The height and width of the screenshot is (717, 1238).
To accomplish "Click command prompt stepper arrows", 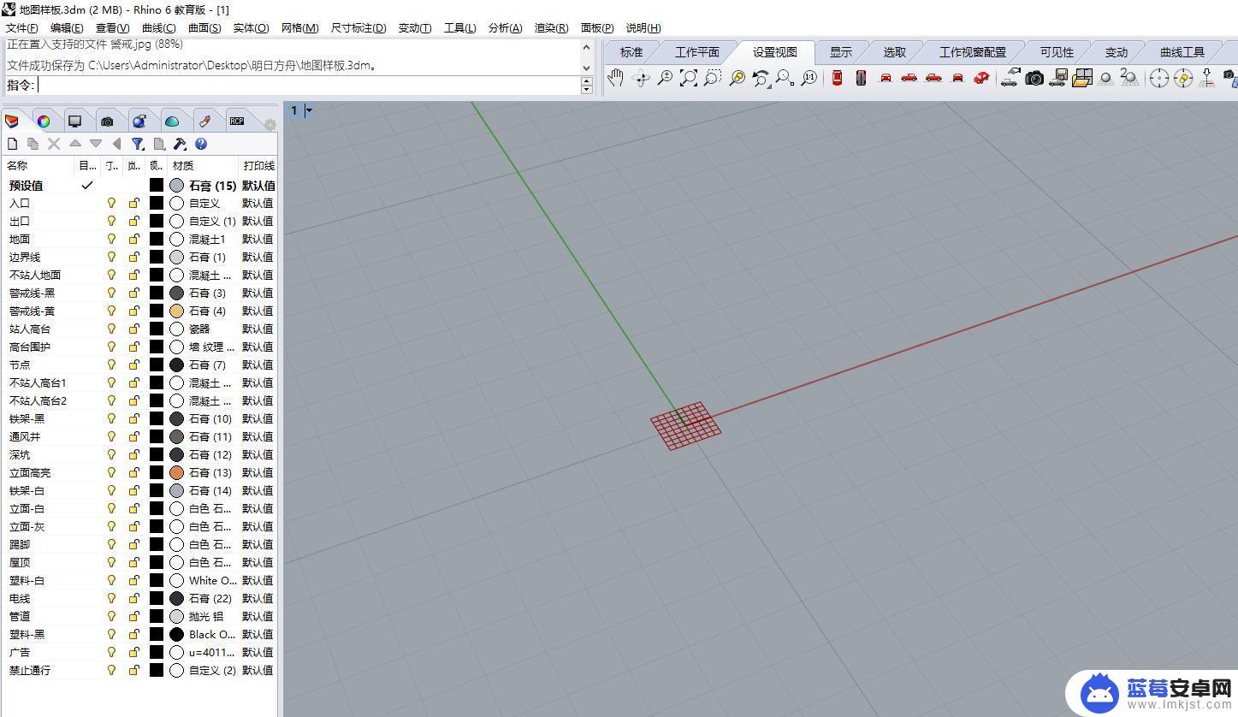I will [x=586, y=86].
